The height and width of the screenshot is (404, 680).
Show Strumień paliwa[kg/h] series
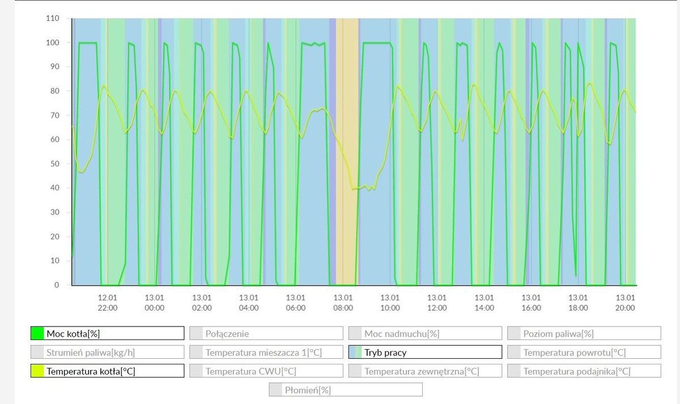108,352
